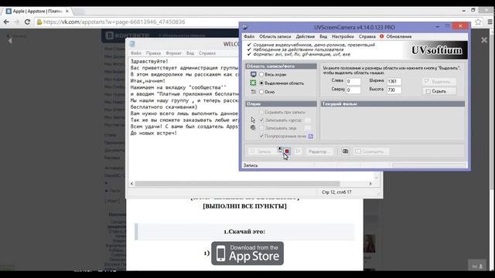Viewport: 495px width, 278px height.
Task: Open the Формат menu in Notepad
Action: (x=173, y=53)
